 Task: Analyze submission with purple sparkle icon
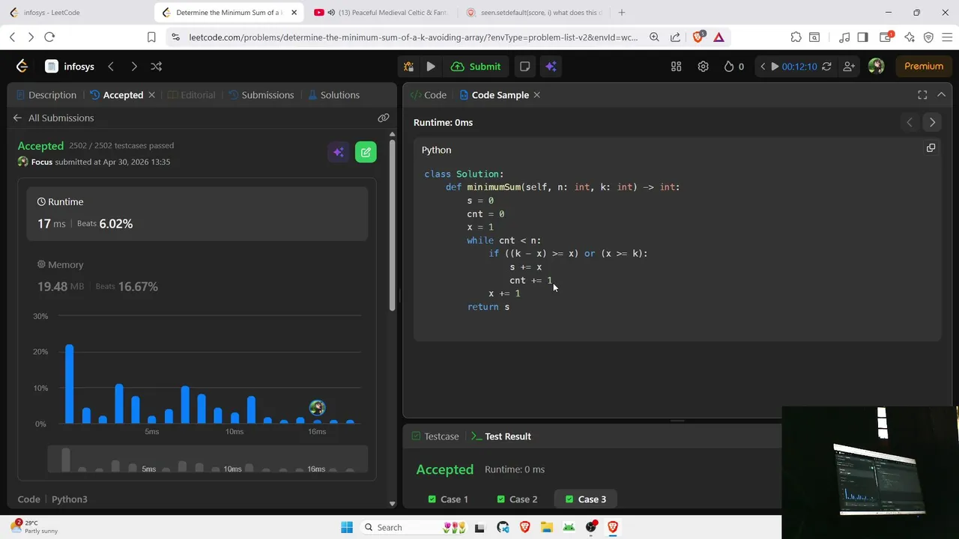[x=339, y=152]
